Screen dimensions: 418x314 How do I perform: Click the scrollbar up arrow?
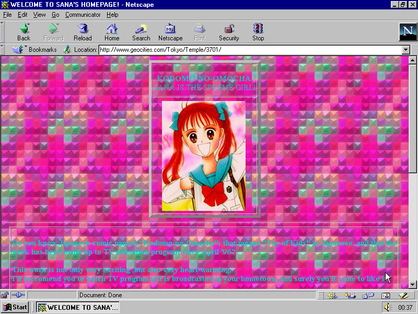pyautogui.click(x=412, y=60)
